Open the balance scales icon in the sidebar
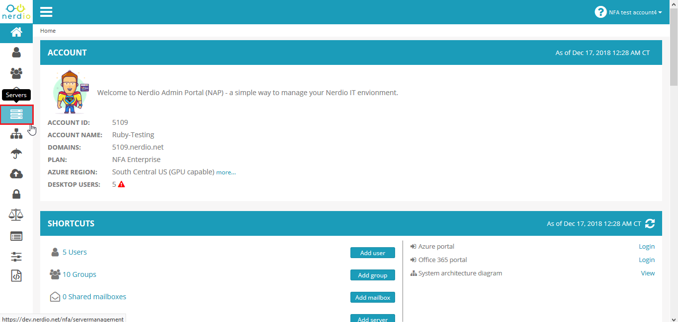This screenshot has height=322, width=678. (16, 215)
